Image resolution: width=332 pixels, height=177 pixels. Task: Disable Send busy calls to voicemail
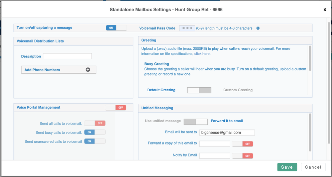click(95, 133)
